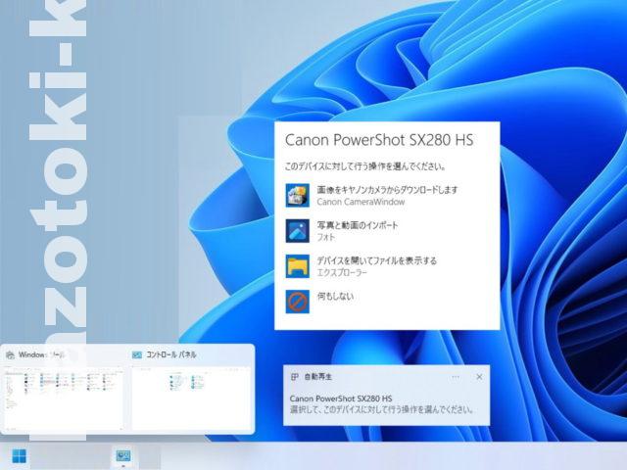Click the Photos app import icon

click(297, 231)
